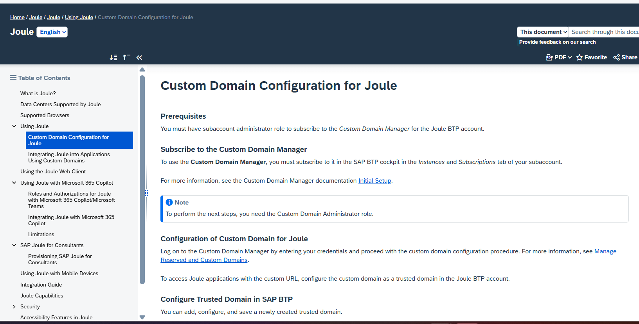Image resolution: width=639 pixels, height=324 pixels.
Task: Open Data Centers Supported by Joule
Action: (x=61, y=104)
